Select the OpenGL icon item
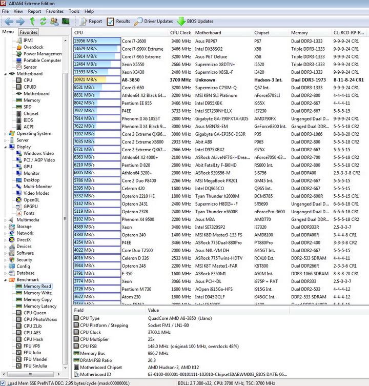Screen dimensions: 369x386 click(x=19, y=200)
